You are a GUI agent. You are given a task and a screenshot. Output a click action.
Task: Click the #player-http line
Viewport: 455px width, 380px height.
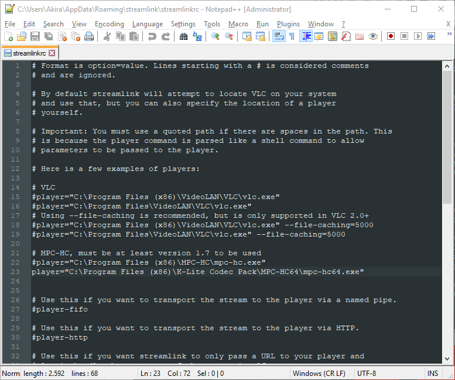pyautogui.click(x=60, y=337)
